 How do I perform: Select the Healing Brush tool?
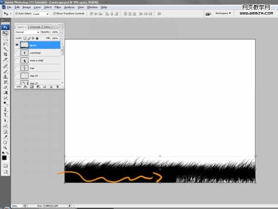click(x=5, y=66)
